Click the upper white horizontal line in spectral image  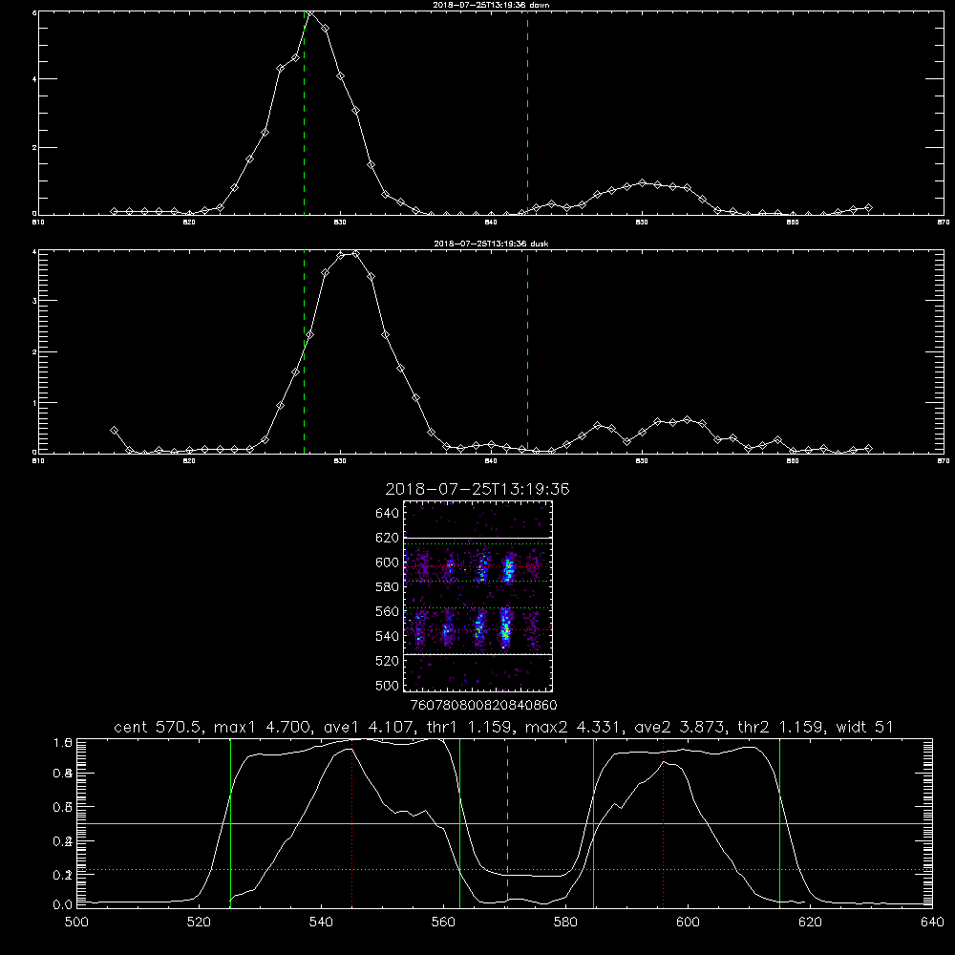478,539
